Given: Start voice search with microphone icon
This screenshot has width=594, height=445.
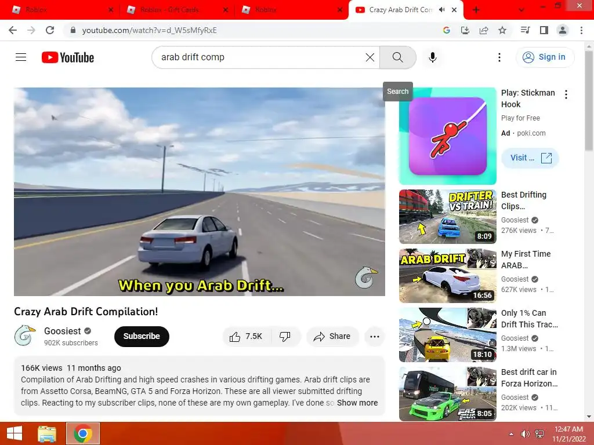Looking at the screenshot, I should [432, 57].
